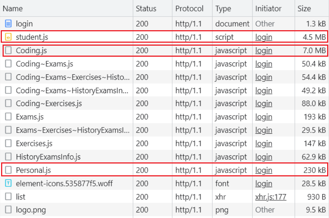Open the login initiator link for Exams.js

(264, 117)
